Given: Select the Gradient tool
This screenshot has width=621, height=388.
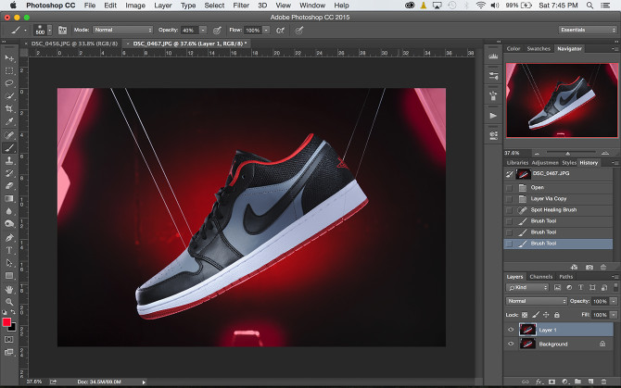Looking at the screenshot, I should pyautogui.click(x=9, y=198).
